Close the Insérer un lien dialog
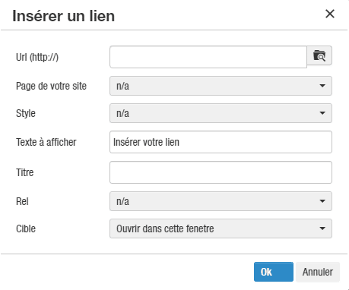 330,14
